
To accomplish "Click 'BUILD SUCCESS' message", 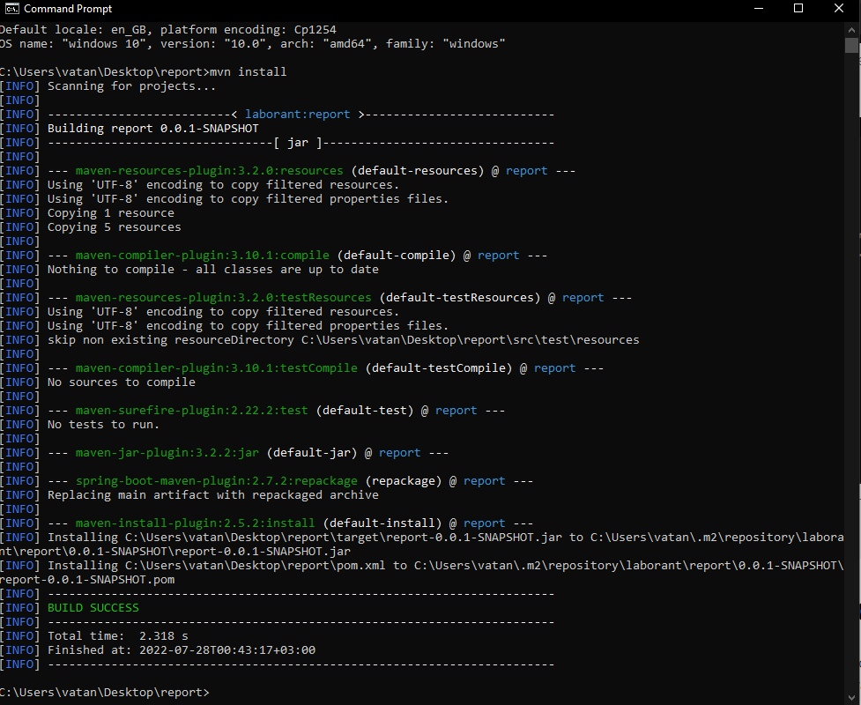I will click(x=93, y=608).
